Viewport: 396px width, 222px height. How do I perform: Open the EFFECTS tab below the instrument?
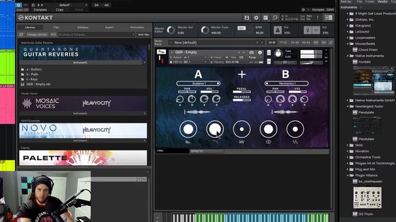click(x=206, y=151)
